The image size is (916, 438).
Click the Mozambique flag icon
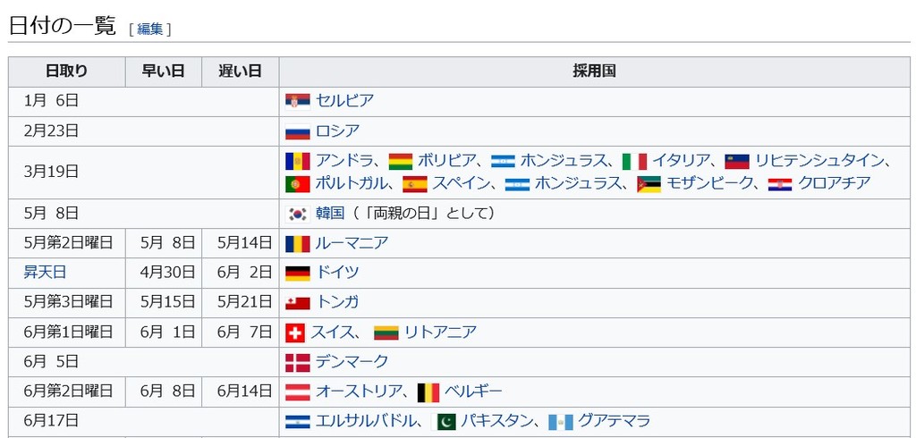click(x=649, y=184)
